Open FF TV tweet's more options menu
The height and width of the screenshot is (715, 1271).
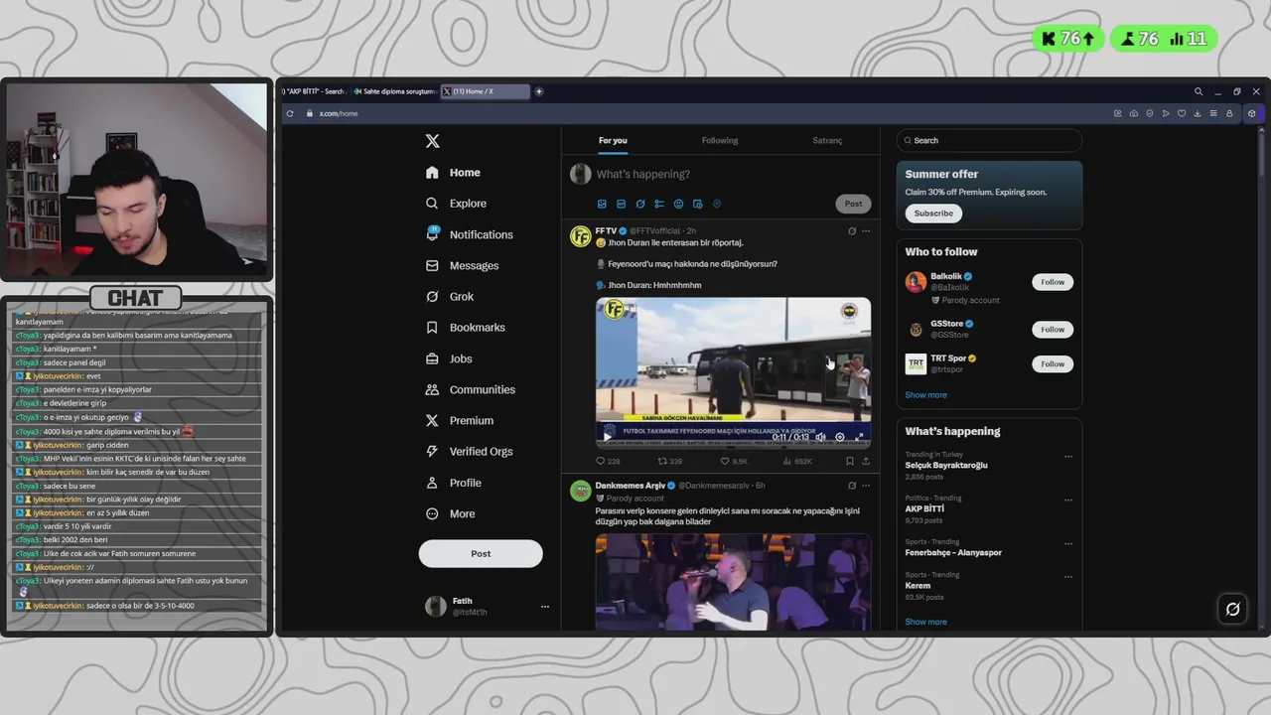tap(866, 231)
